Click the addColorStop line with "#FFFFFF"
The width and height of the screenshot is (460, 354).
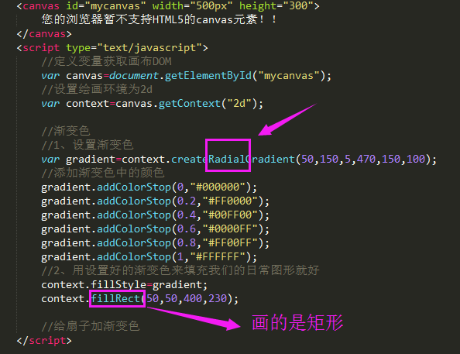pos(149,257)
